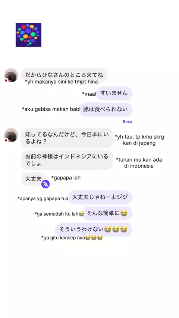Image resolution: width=179 pixels, height=318 pixels.
Task: Select the grey 大丈夫 message bubble
Action: 34,179
